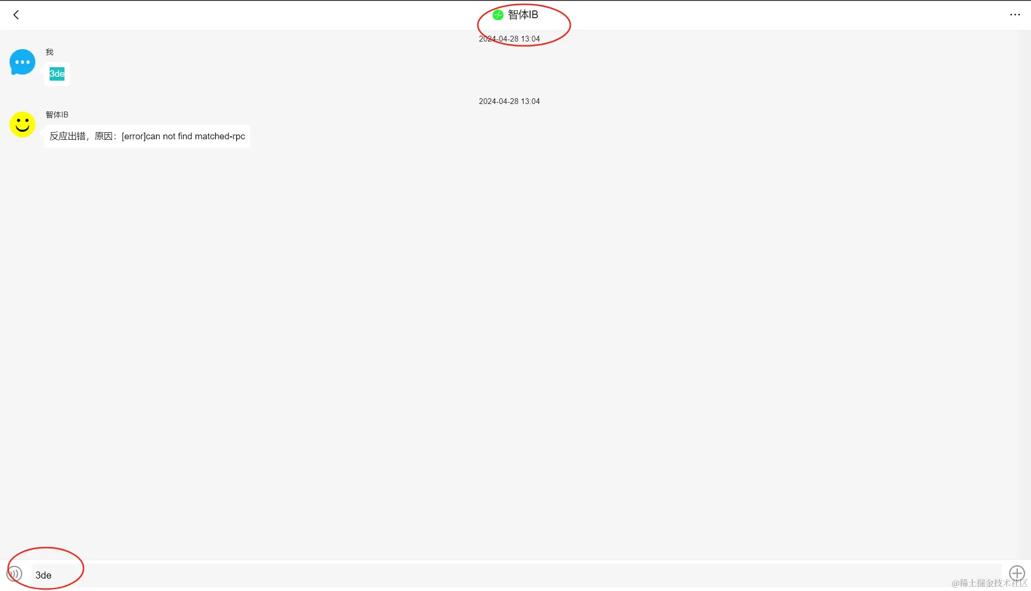Click the can not find matched-rpc error message
This screenshot has width=1031, height=591.
[147, 136]
